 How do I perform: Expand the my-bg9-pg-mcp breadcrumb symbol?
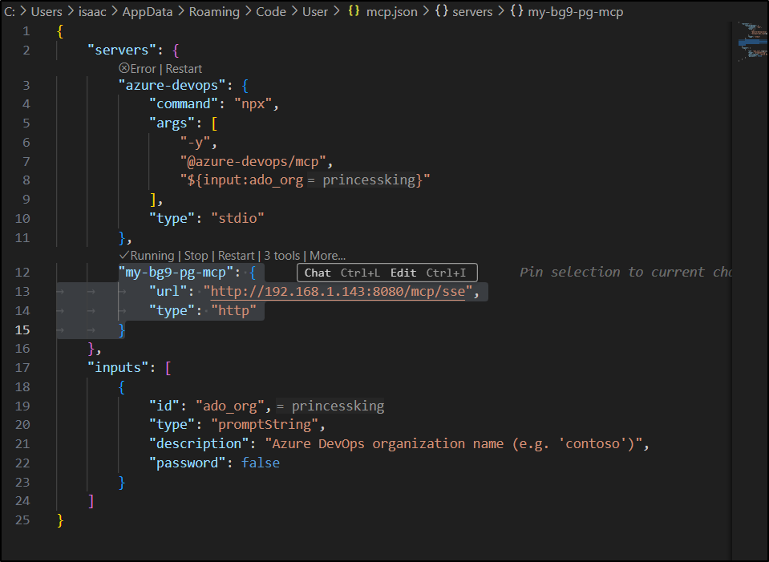pyautogui.click(x=575, y=12)
